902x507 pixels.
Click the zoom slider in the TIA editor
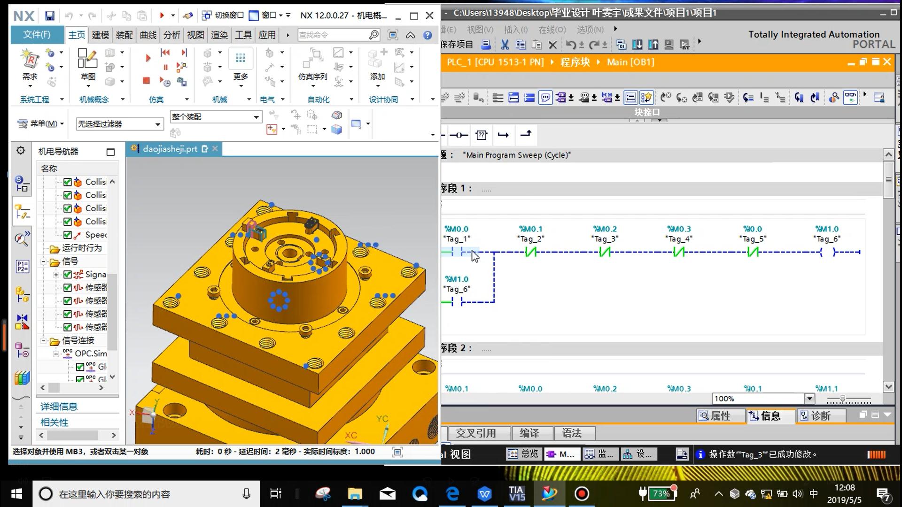point(843,399)
